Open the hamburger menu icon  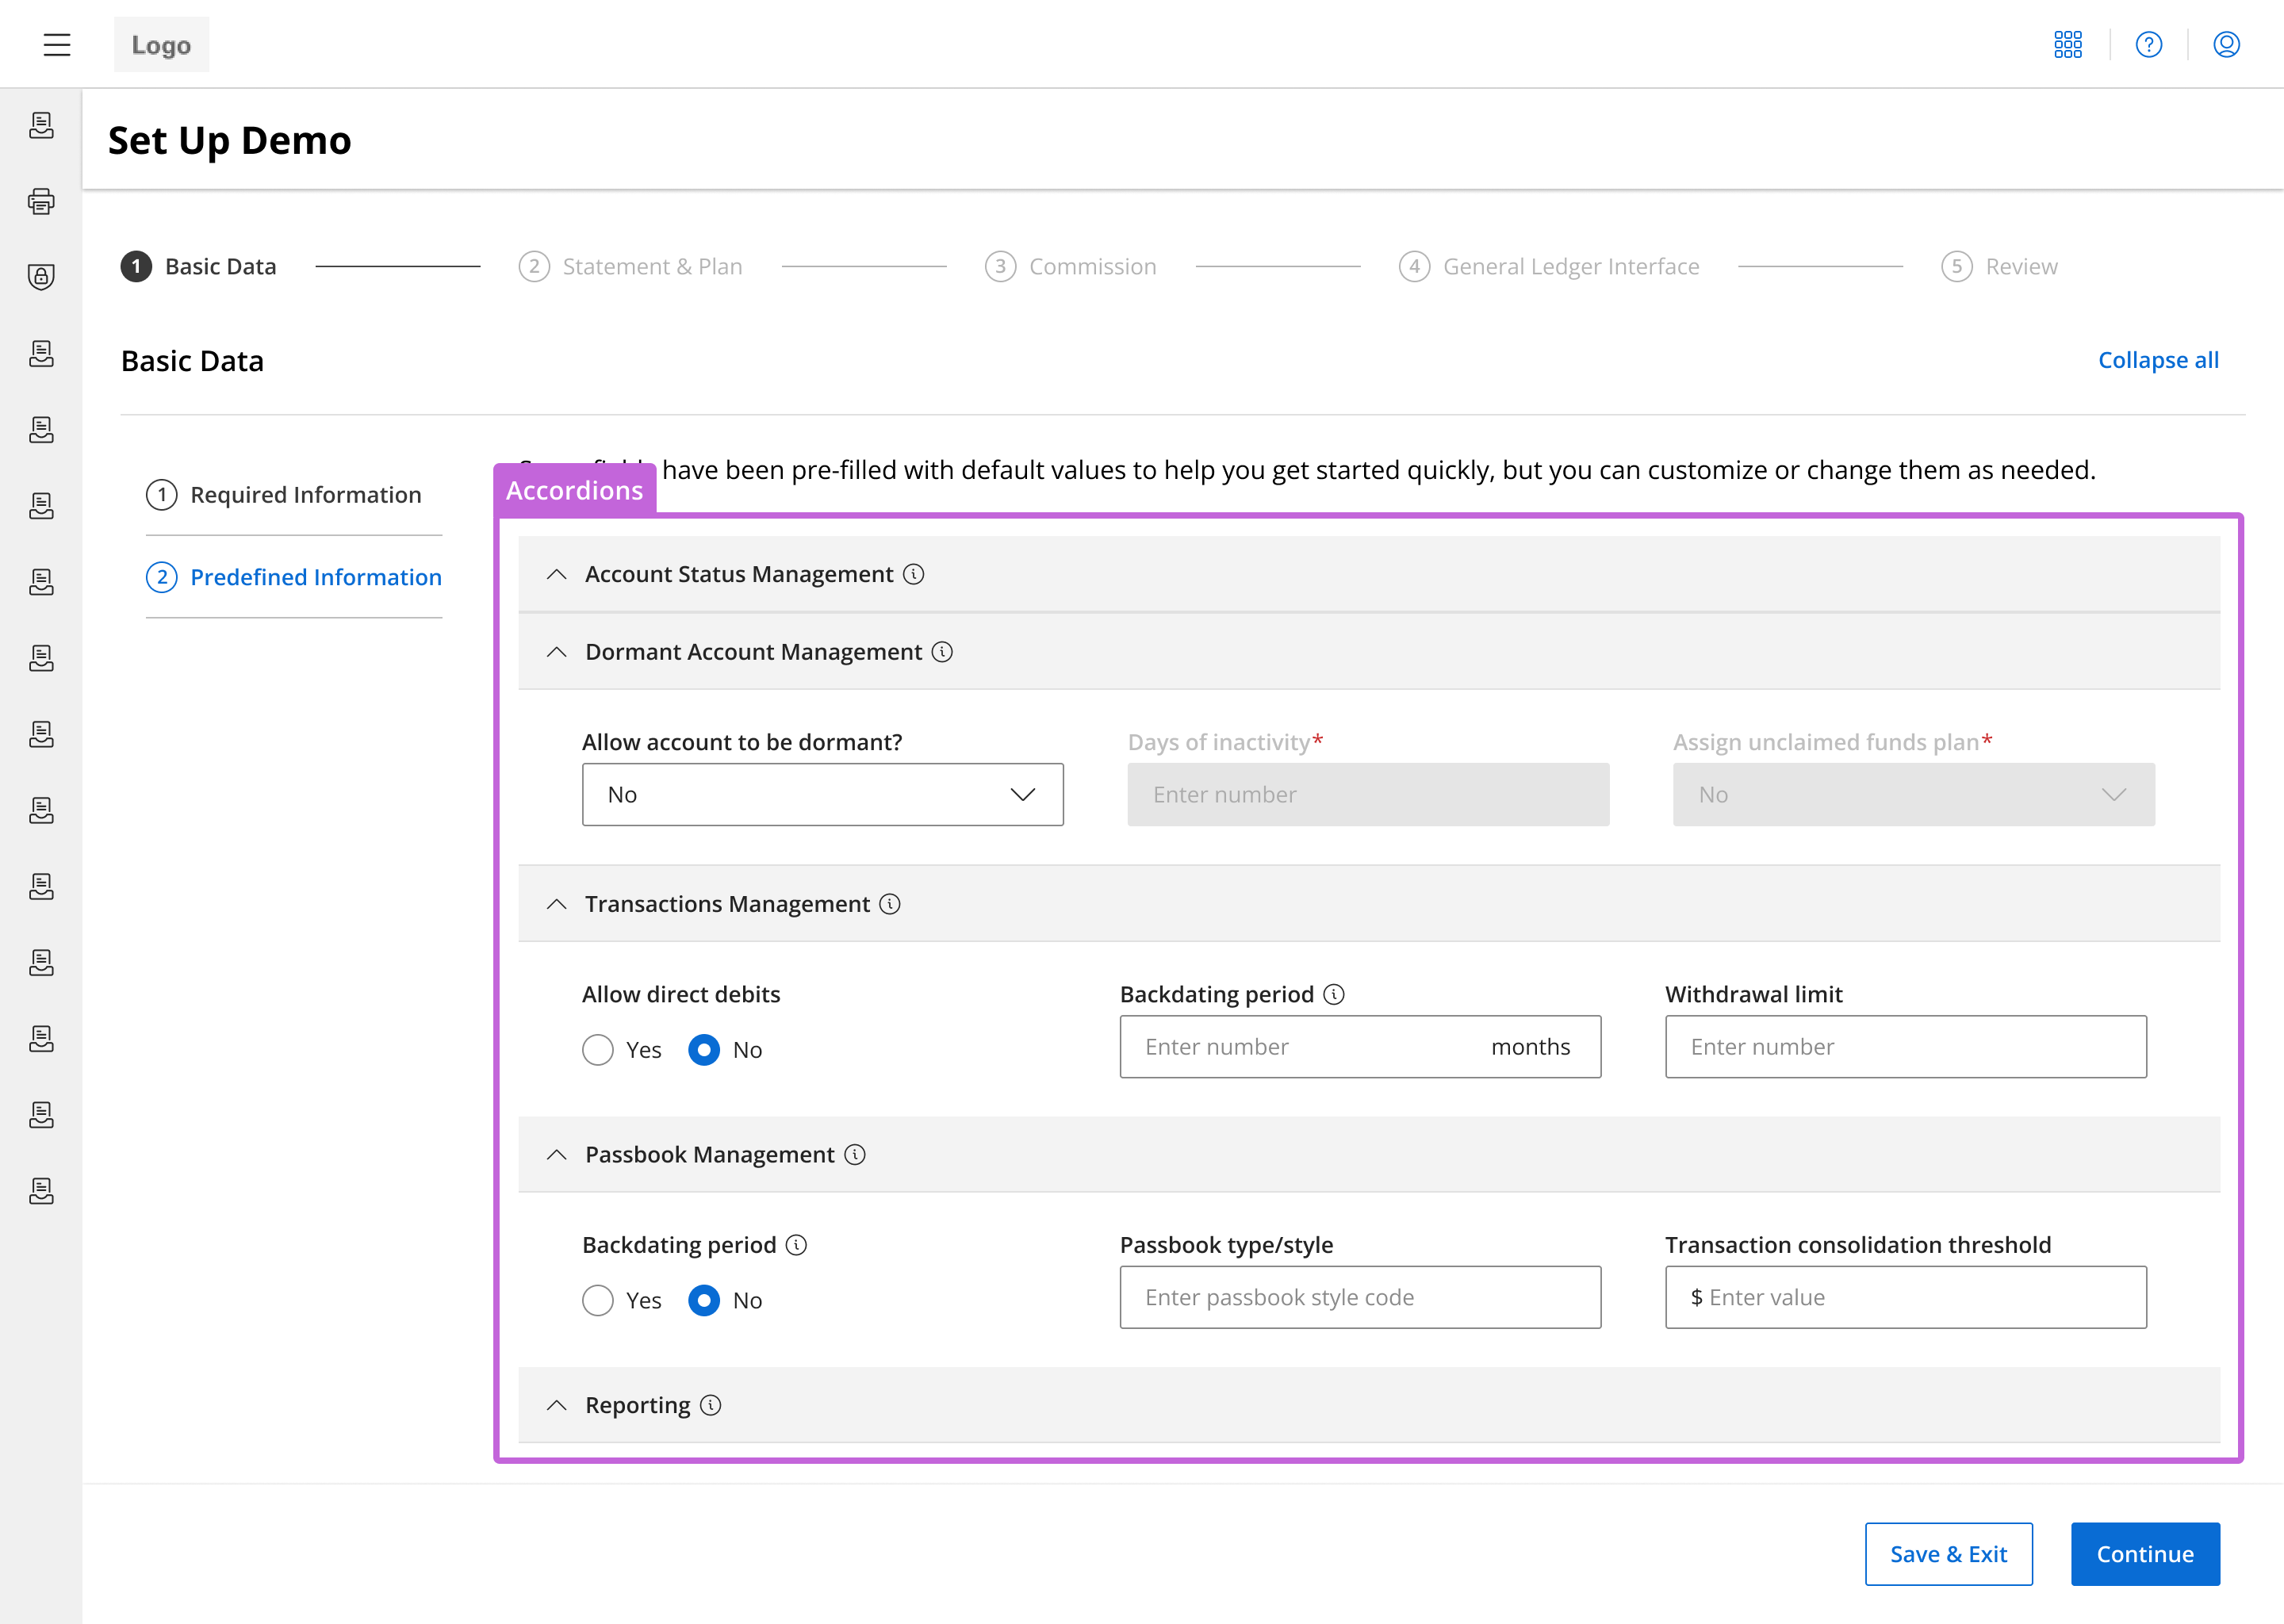pyautogui.click(x=57, y=44)
